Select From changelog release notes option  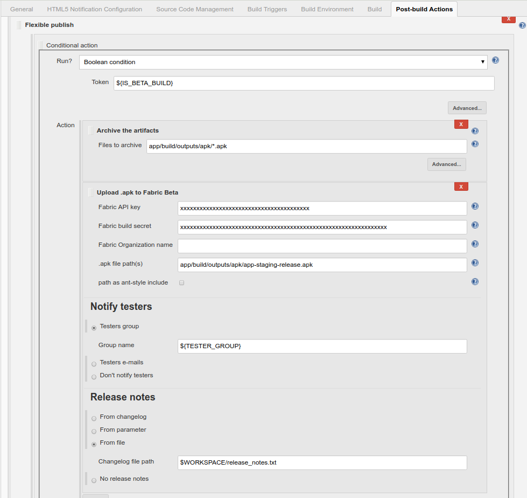(94, 418)
